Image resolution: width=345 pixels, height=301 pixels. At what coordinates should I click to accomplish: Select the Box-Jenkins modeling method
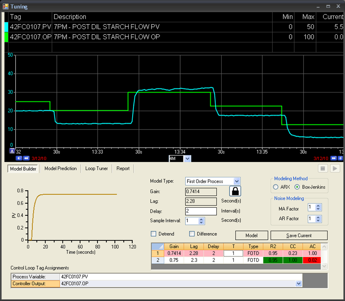point(297,187)
